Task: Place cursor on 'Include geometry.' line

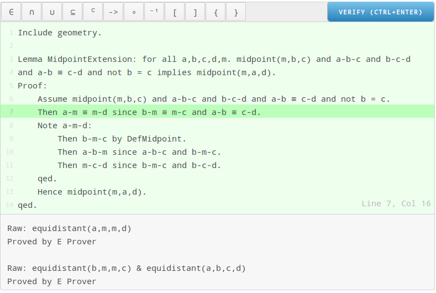Action: [60, 33]
